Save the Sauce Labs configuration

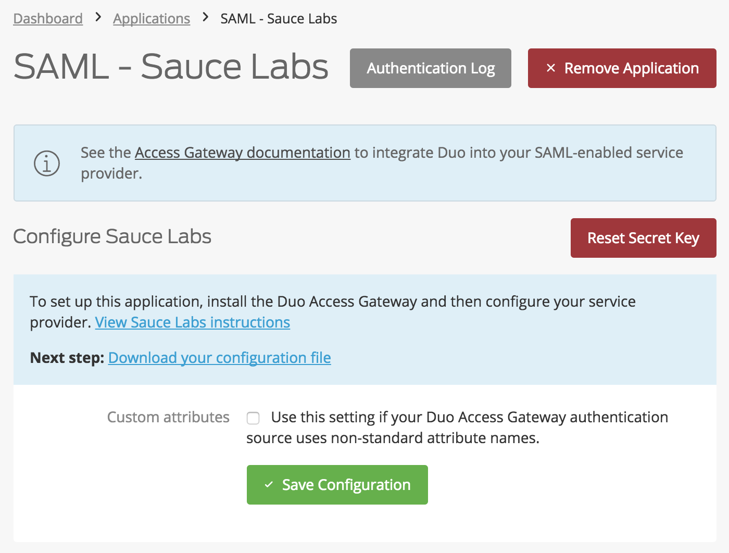[x=337, y=484]
